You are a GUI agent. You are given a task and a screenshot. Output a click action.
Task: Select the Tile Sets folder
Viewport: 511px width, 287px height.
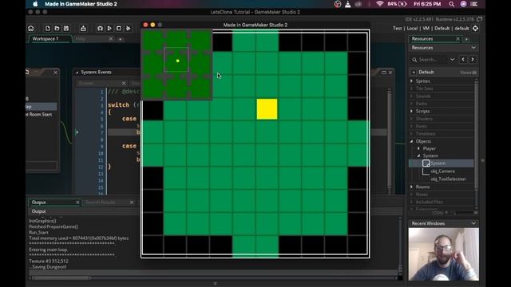tap(424, 88)
